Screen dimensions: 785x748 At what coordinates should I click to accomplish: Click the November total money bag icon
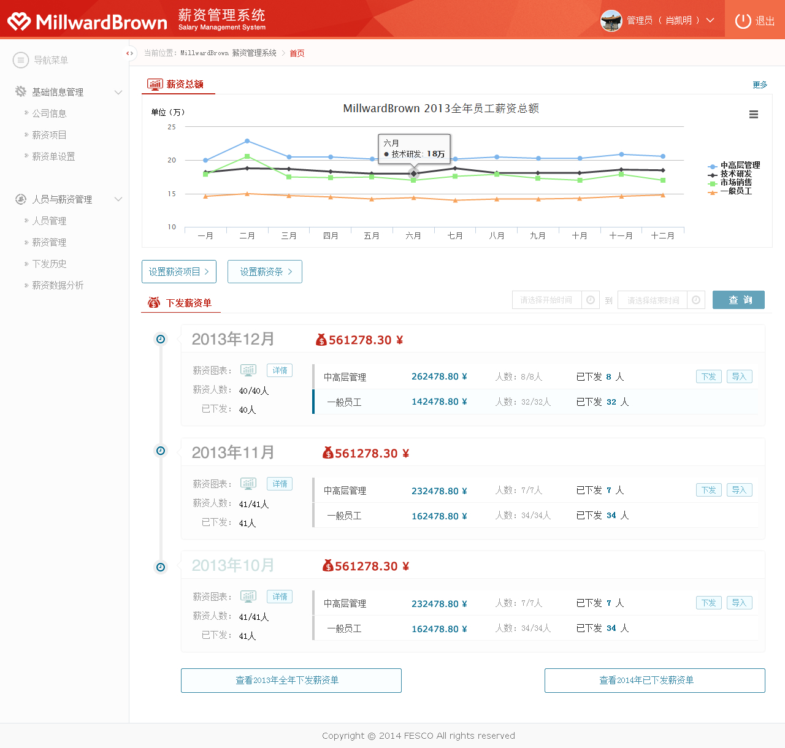coord(328,452)
